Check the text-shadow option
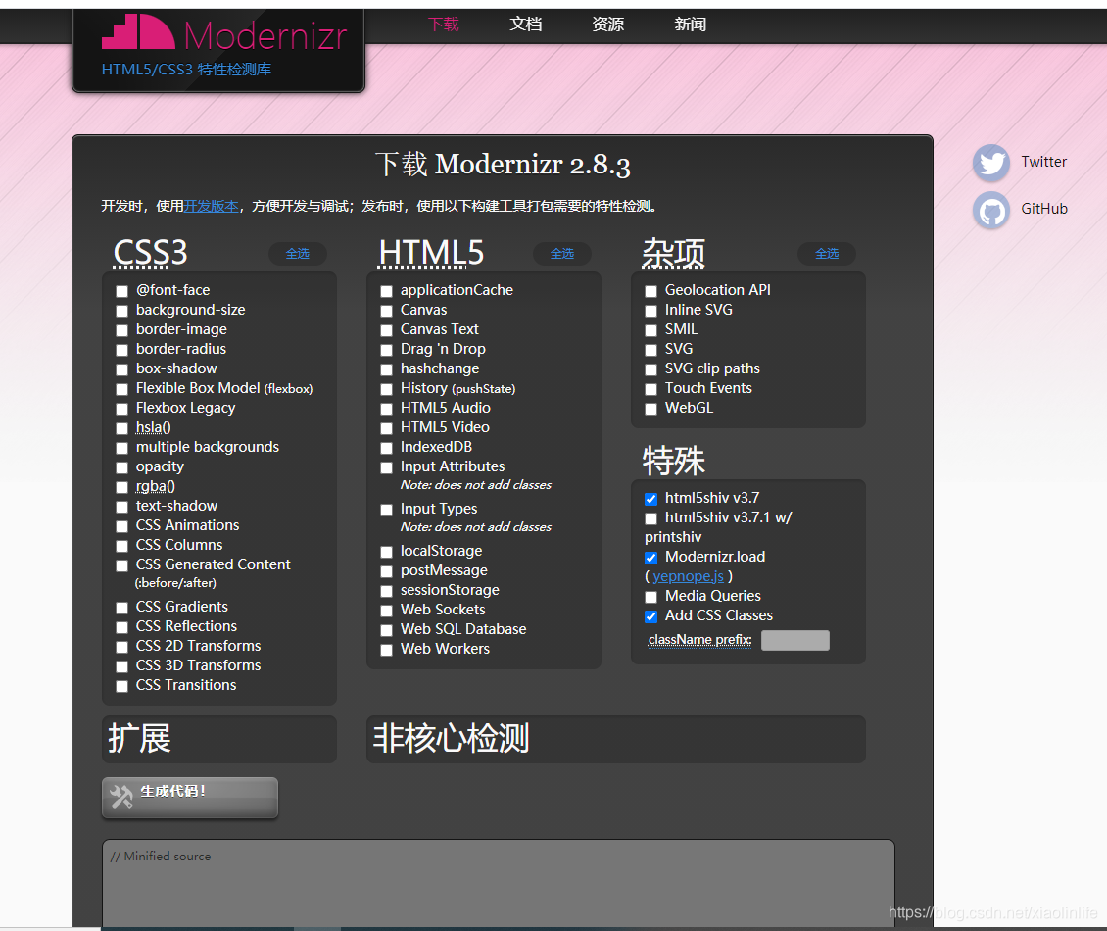 click(x=122, y=507)
